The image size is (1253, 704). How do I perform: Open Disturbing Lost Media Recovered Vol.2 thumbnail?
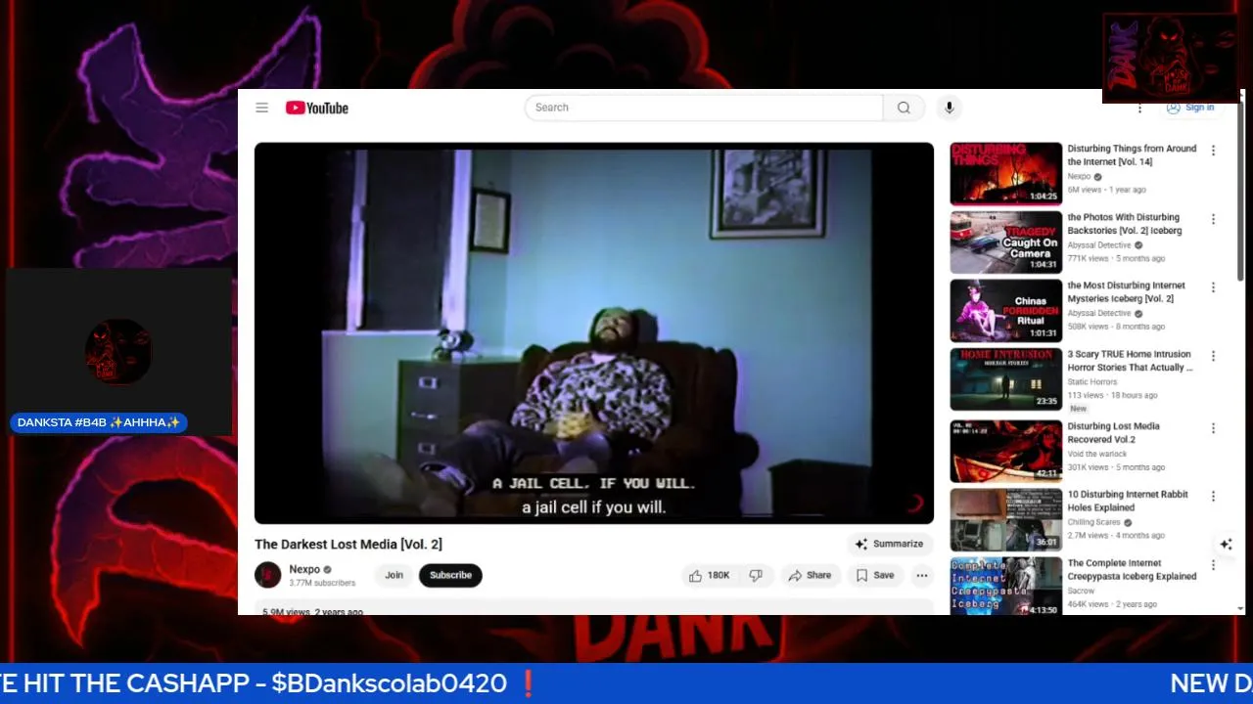(x=1006, y=451)
